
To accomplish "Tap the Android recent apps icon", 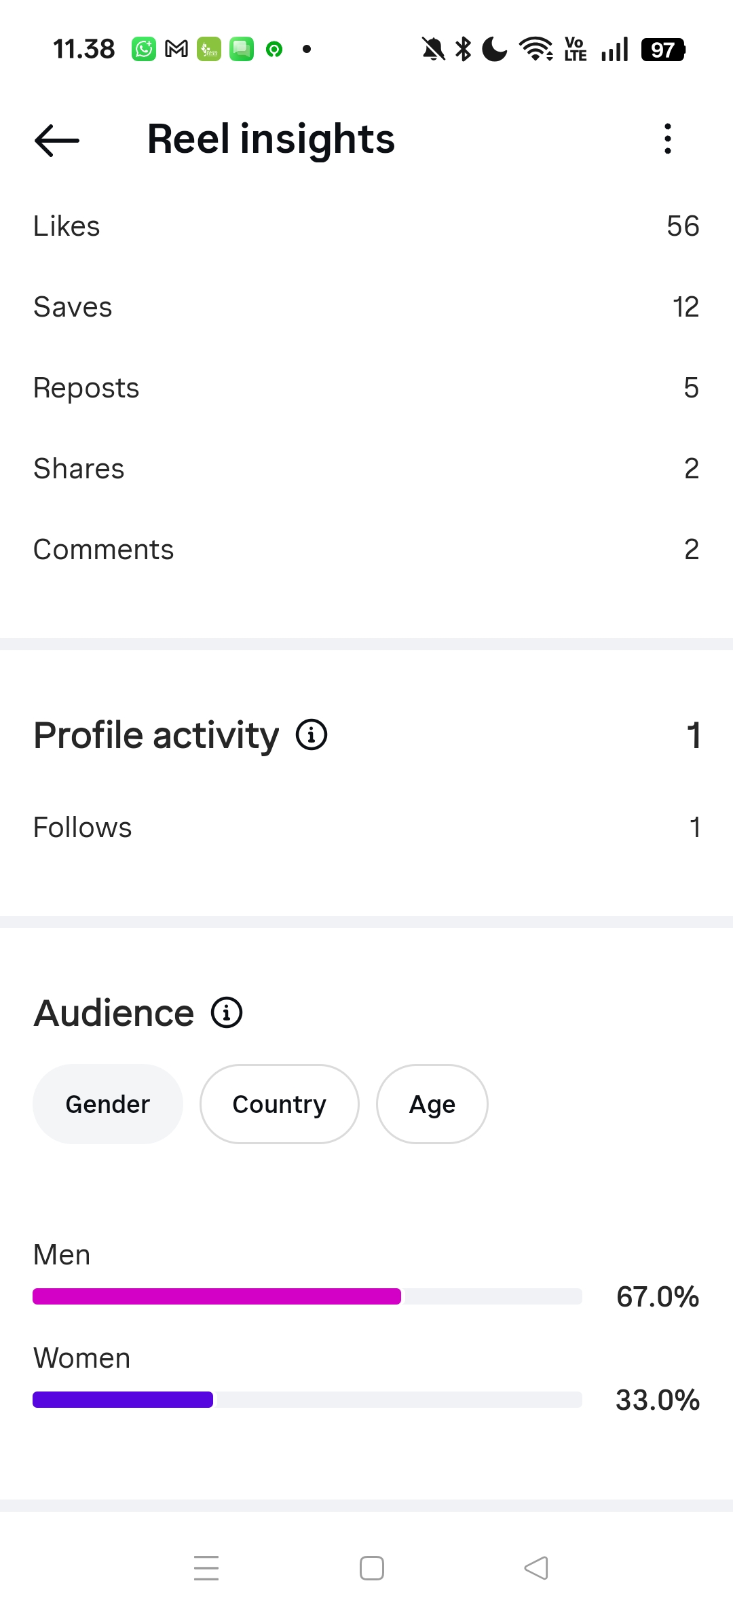I will pos(206,1568).
